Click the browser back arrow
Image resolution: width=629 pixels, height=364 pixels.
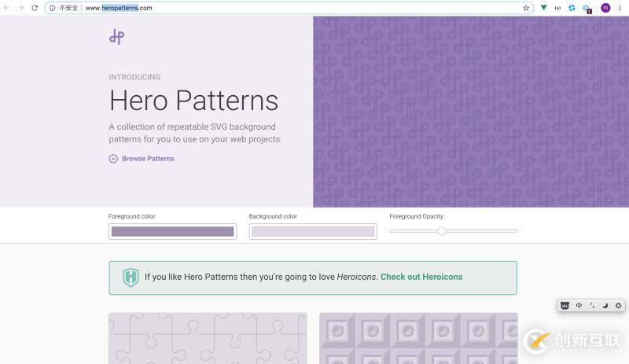pyautogui.click(x=7, y=8)
